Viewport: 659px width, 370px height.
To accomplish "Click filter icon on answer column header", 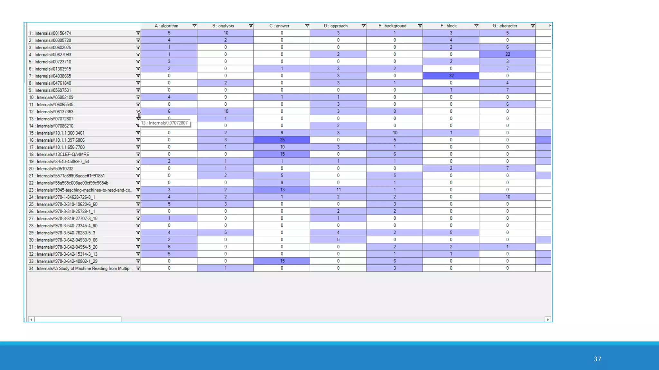I will tap(307, 26).
